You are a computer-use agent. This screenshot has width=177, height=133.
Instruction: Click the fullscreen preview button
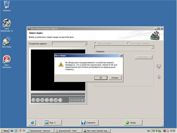tap(56, 100)
